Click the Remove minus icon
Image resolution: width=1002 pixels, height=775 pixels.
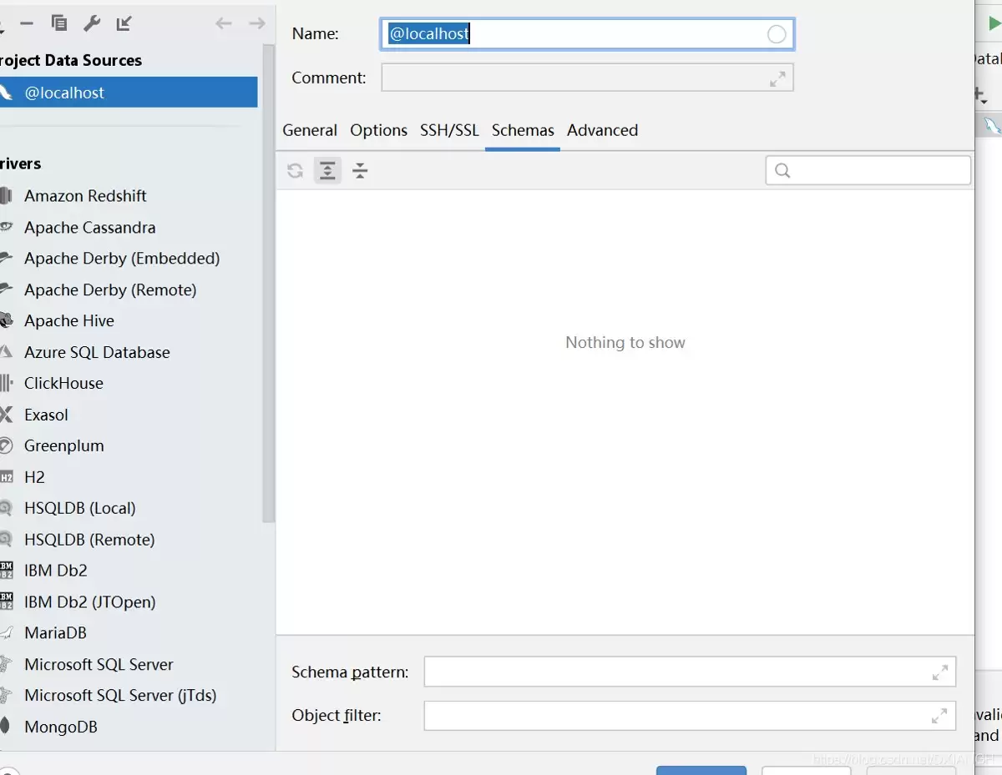click(27, 23)
